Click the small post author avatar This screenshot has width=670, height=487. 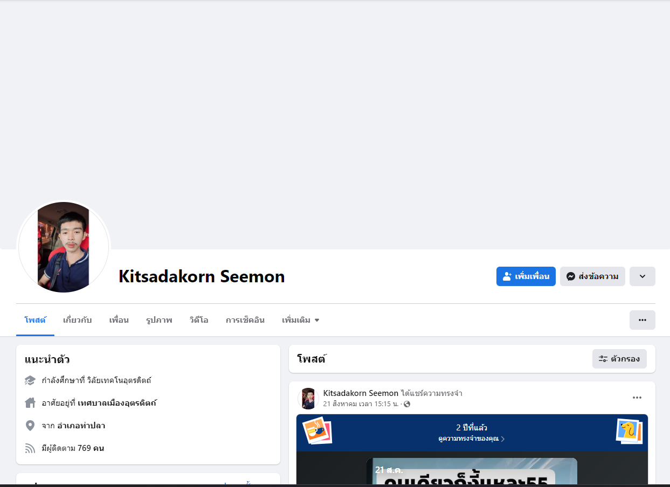[x=308, y=399]
